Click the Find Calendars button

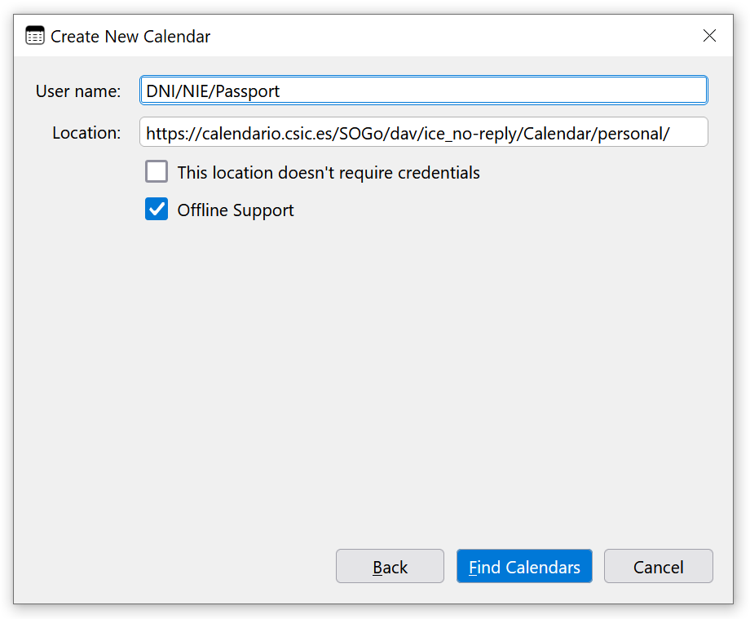click(x=524, y=567)
